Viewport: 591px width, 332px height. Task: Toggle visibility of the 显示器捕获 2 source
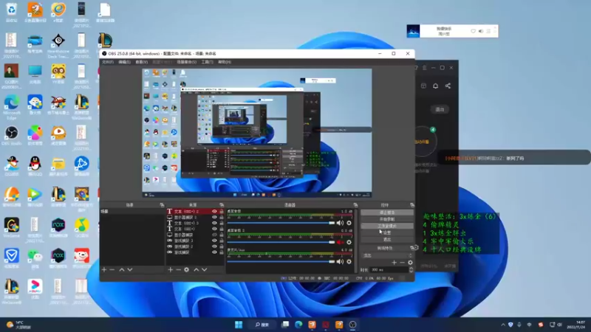click(214, 217)
